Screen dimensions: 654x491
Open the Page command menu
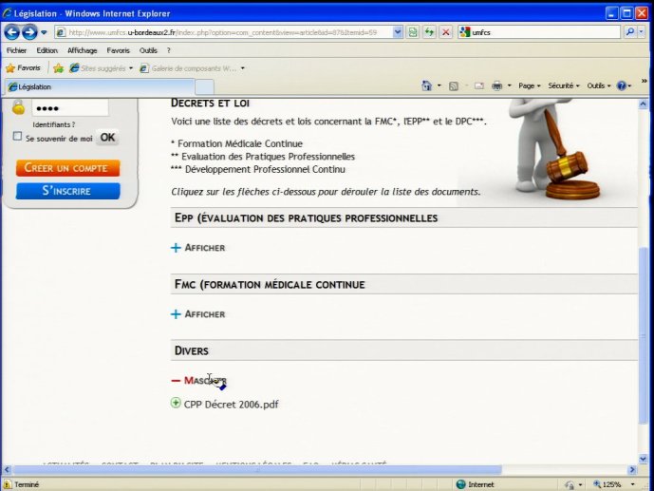tap(530, 85)
